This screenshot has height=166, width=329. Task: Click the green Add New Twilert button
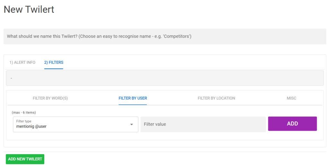coord(25,159)
